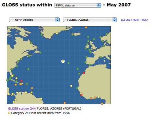Open the LEGEND link

126,20
